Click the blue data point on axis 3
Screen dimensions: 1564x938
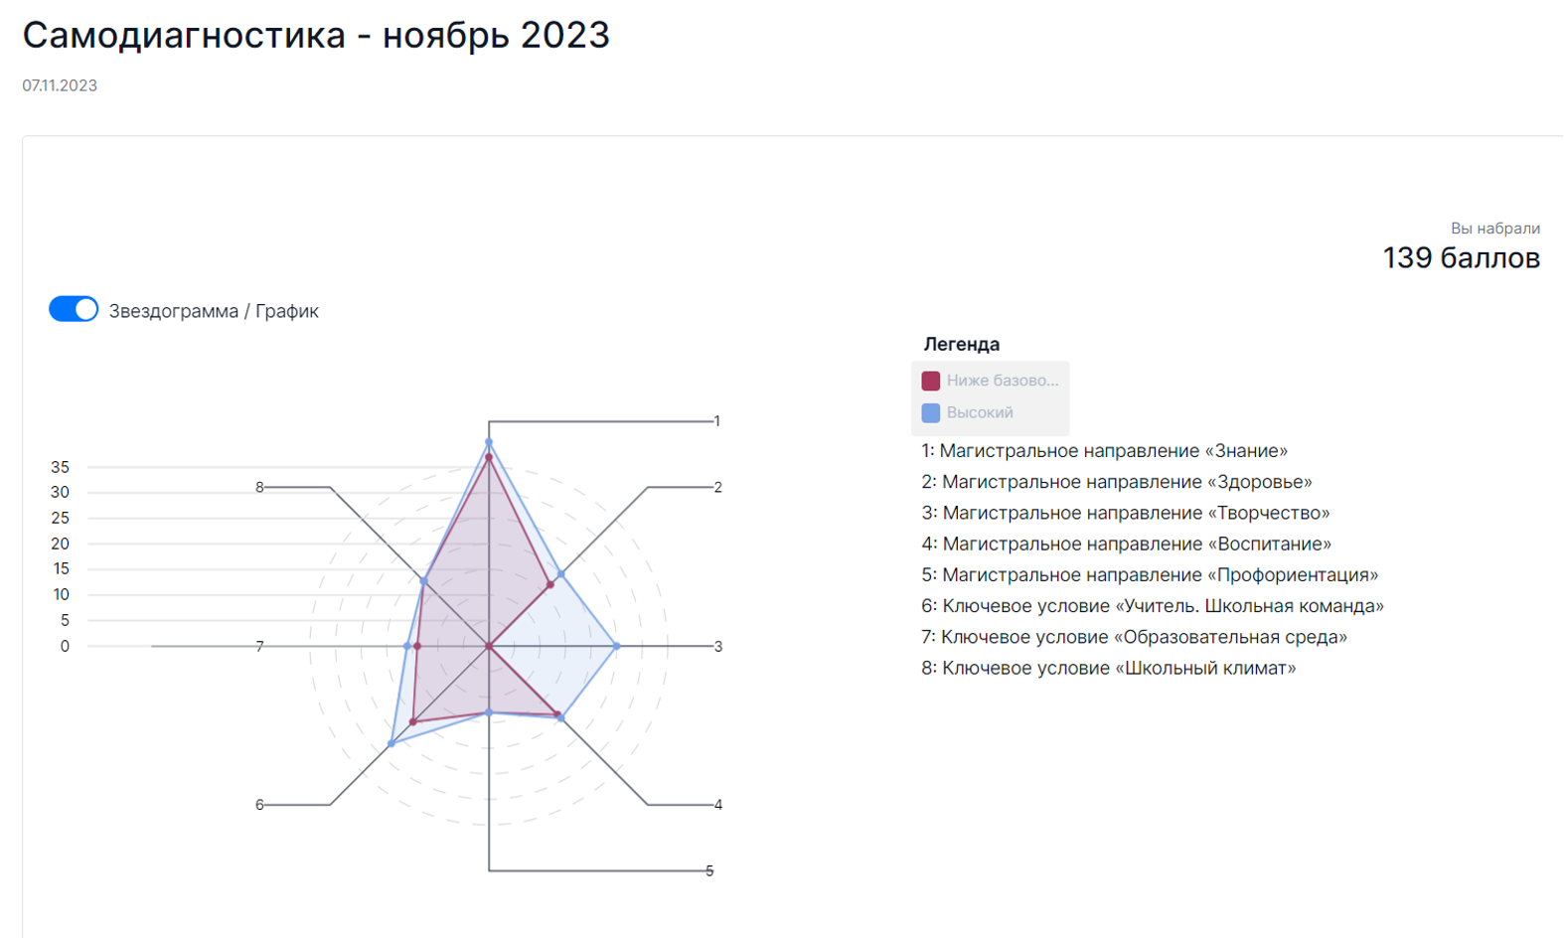(617, 646)
